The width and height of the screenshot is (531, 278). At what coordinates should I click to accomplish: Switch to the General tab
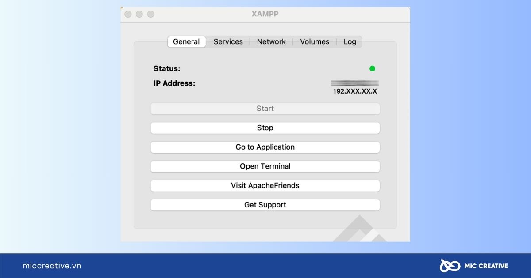click(x=186, y=41)
